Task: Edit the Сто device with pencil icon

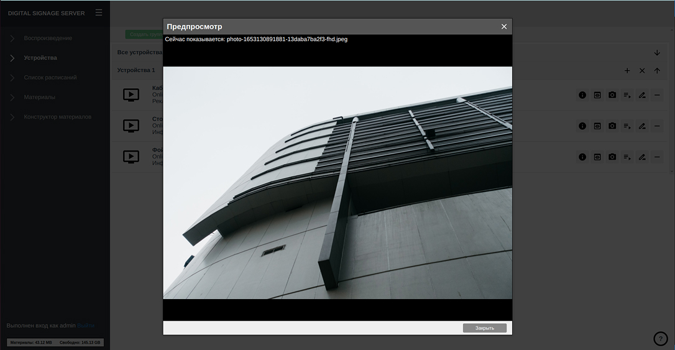Action: (x=642, y=126)
